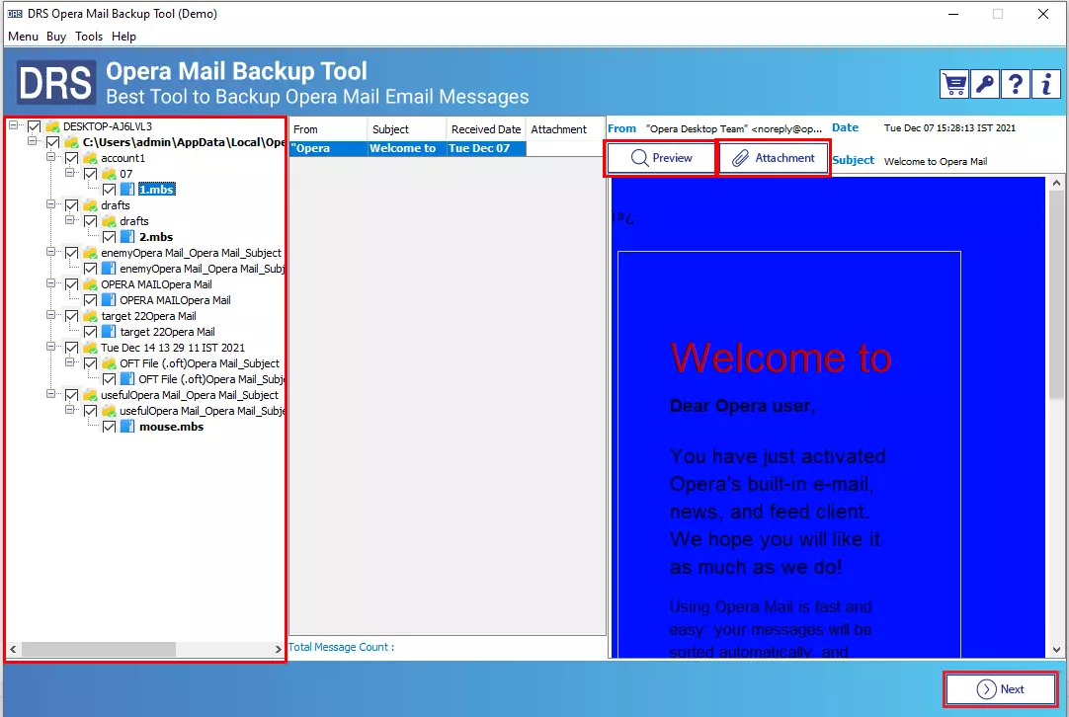Open the Buy menu

(x=55, y=37)
